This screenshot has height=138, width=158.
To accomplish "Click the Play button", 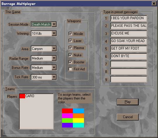I will click(128, 102).
